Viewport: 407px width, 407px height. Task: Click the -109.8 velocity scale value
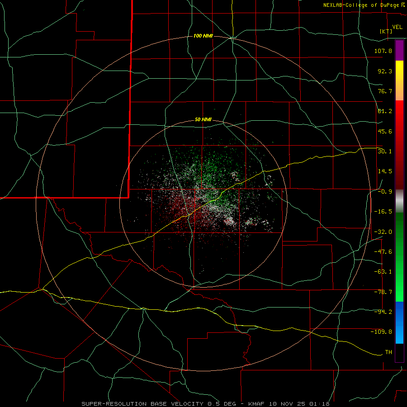point(381,332)
